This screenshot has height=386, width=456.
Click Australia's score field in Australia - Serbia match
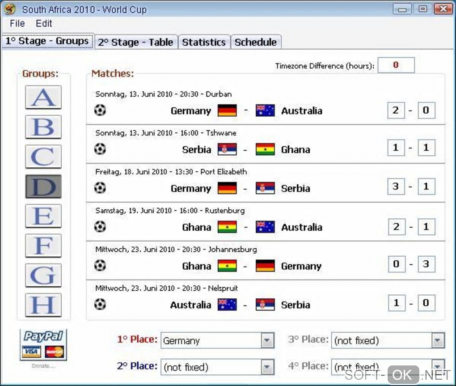click(397, 303)
